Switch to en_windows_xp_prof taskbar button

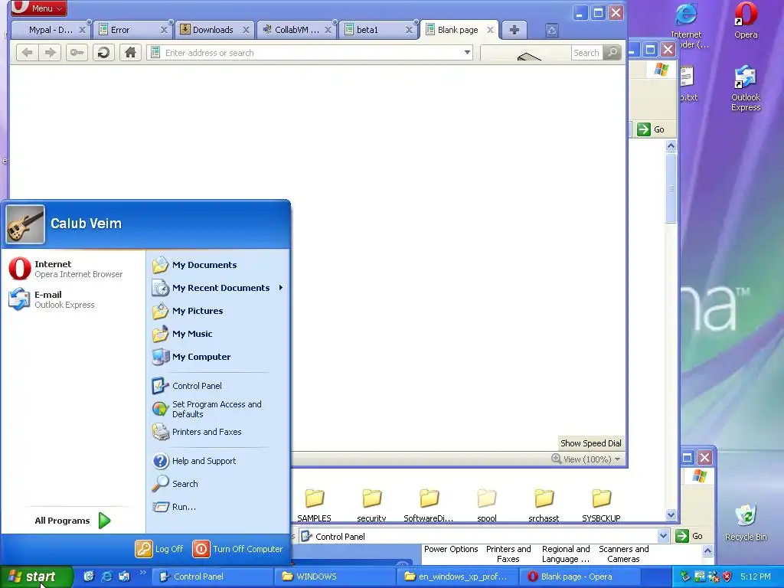pos(458,577)
